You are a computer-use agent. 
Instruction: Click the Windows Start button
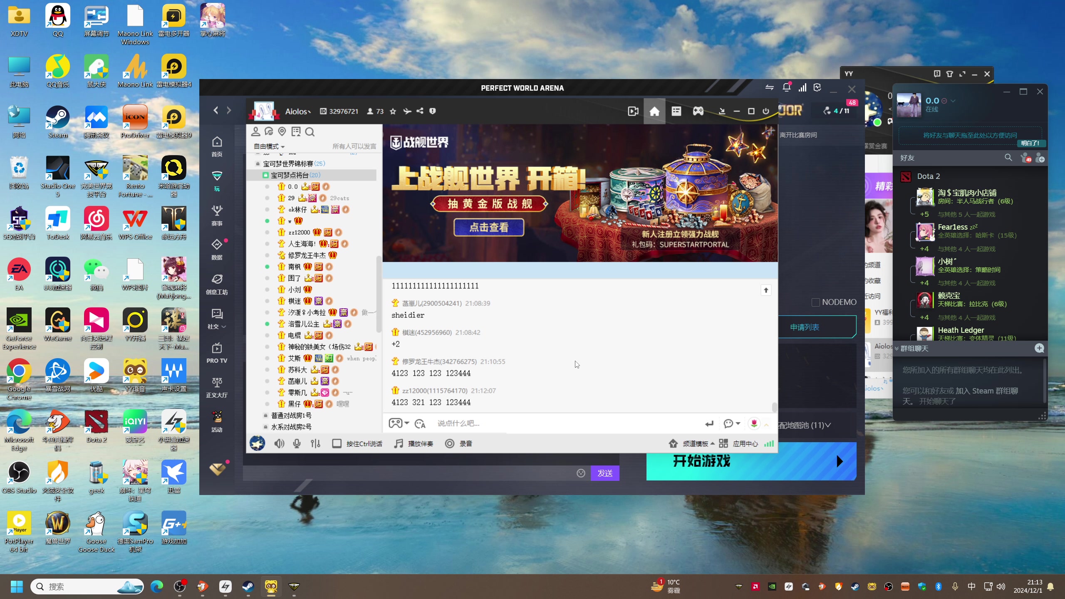(x=17, y=587)
